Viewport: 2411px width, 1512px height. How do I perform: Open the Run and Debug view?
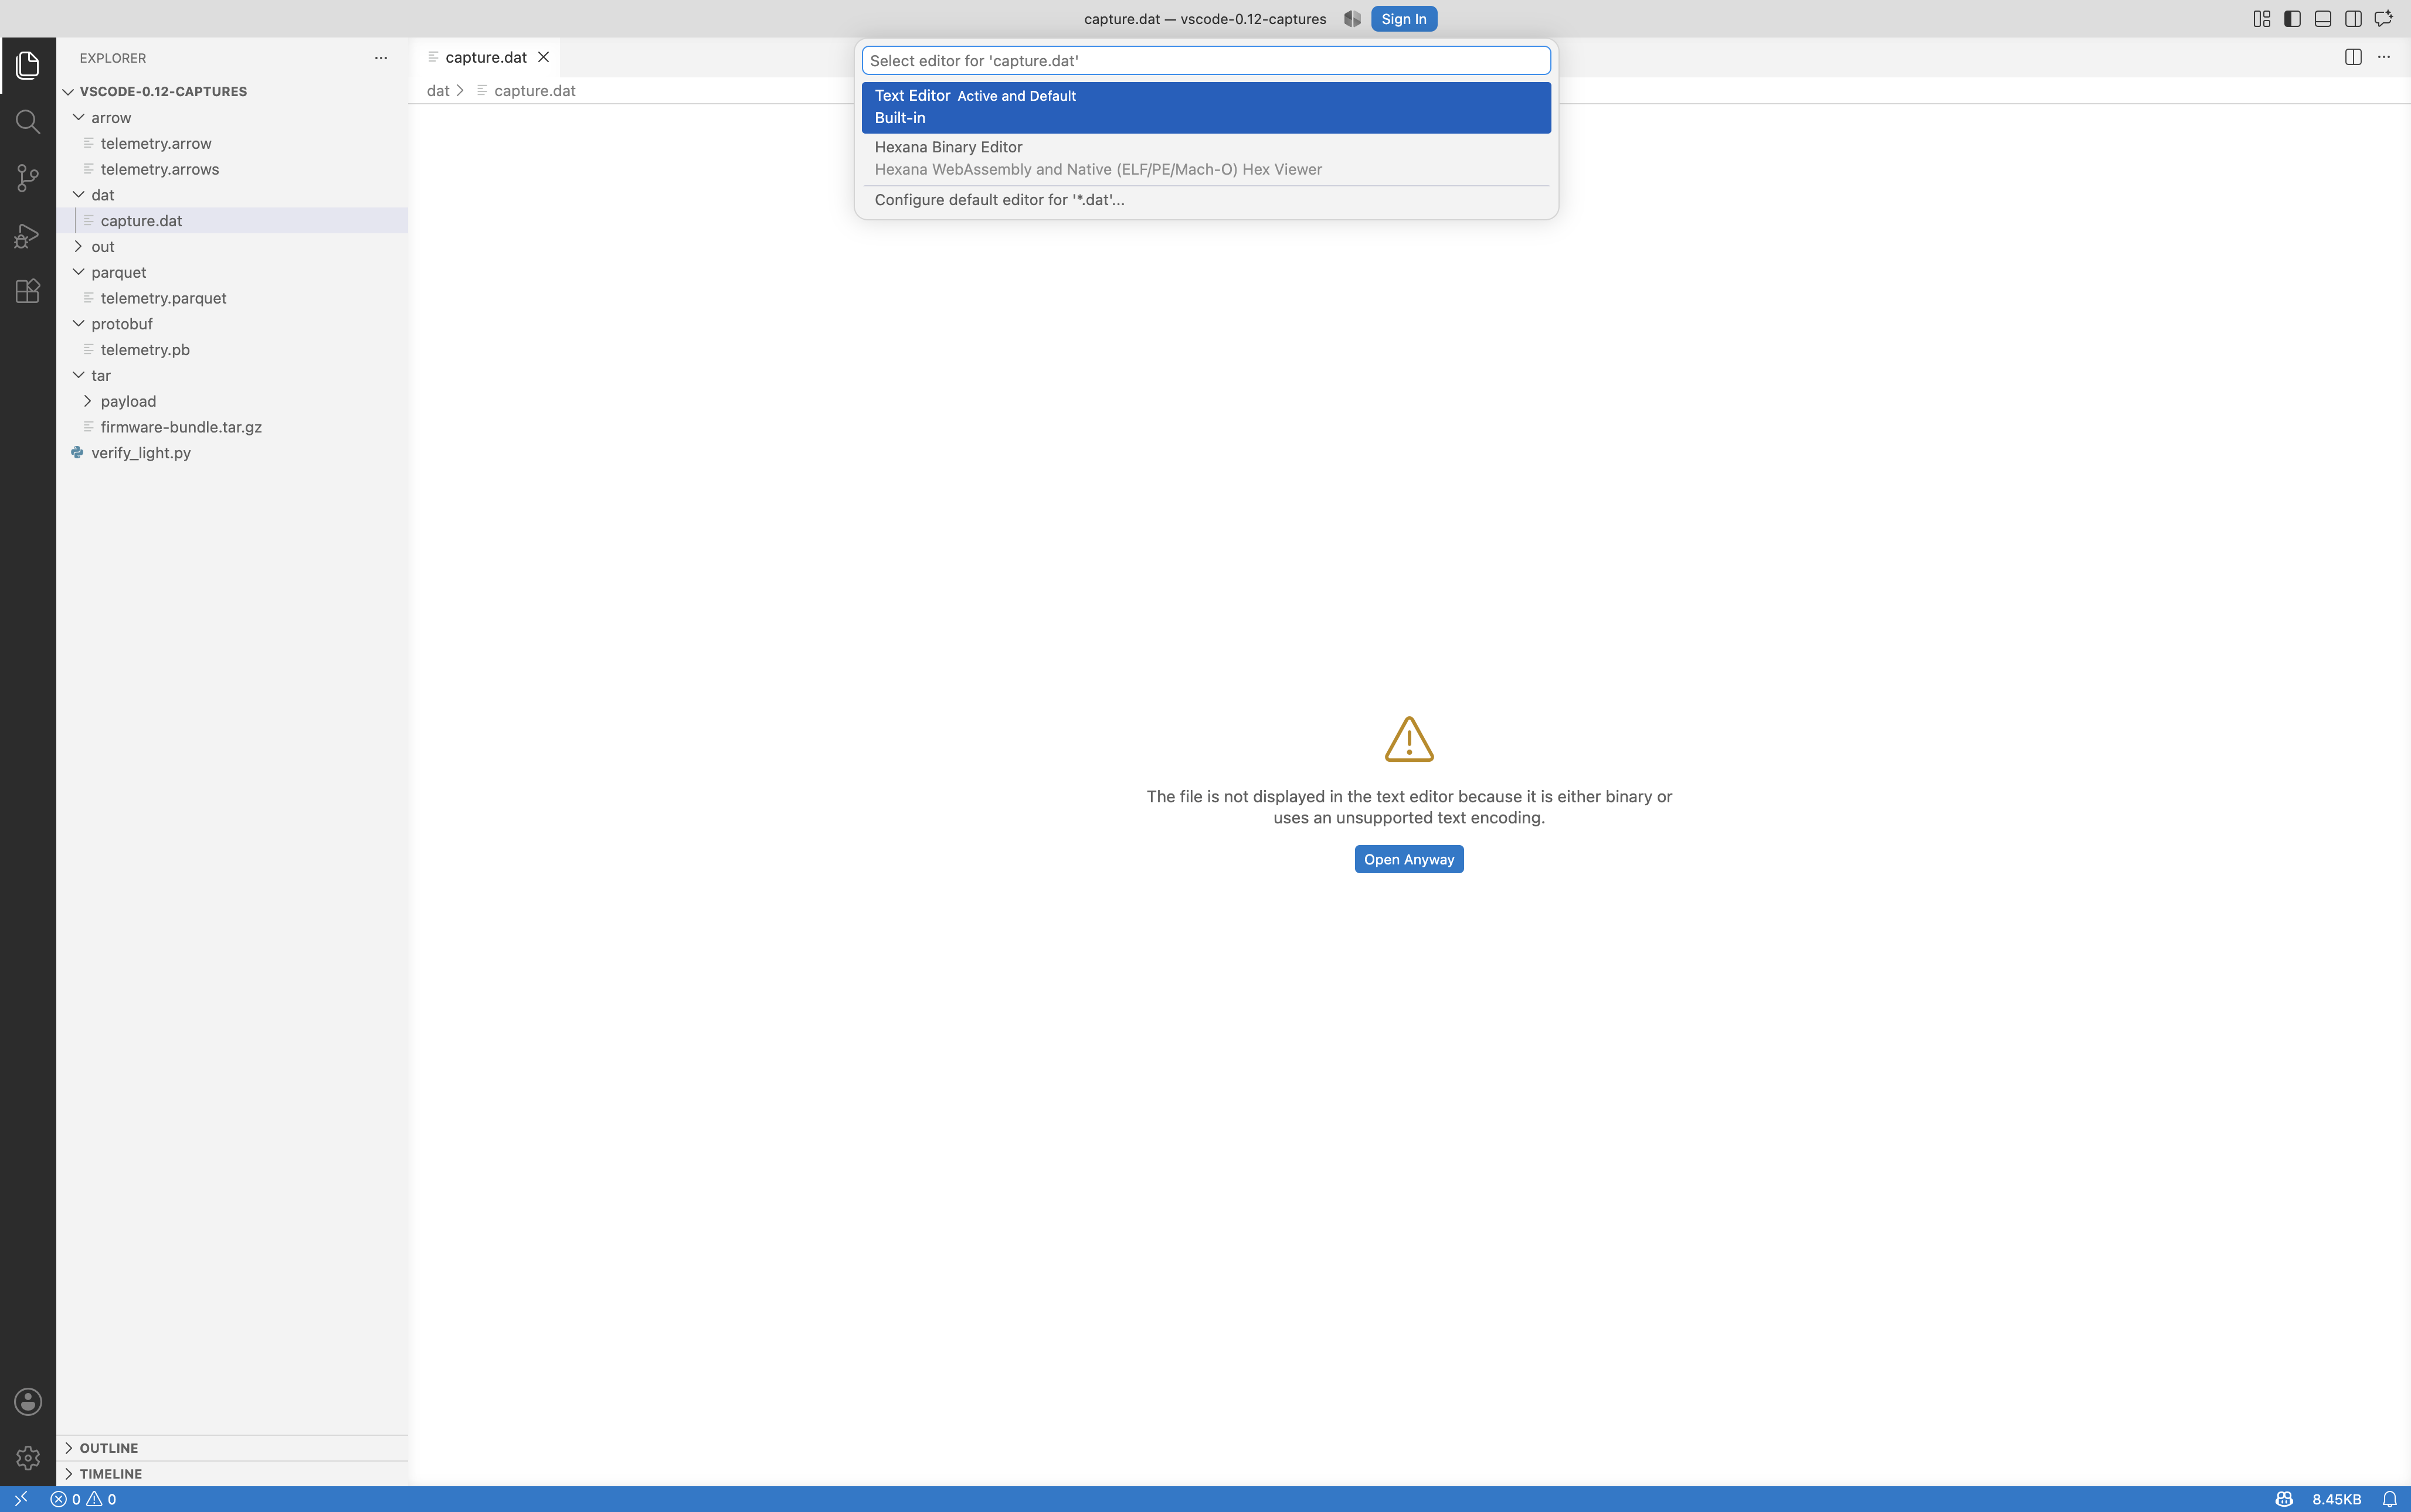pyautogui.click(x=28, y=235)
